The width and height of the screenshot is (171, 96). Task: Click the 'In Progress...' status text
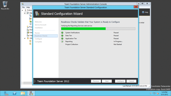coord(118,42)
